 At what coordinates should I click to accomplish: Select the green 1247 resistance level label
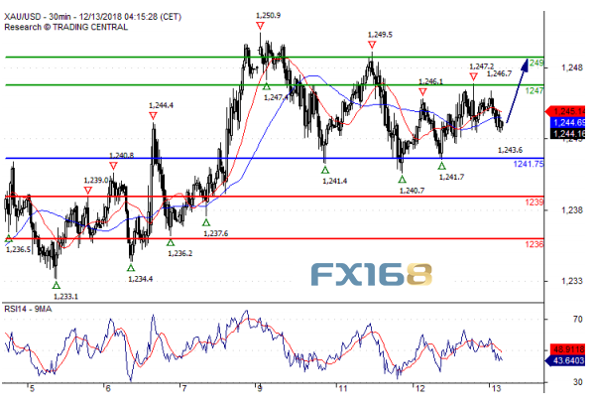click(534, 90)
